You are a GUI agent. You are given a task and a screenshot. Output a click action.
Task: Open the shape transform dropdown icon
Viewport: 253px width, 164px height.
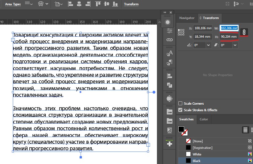point(59,4)
